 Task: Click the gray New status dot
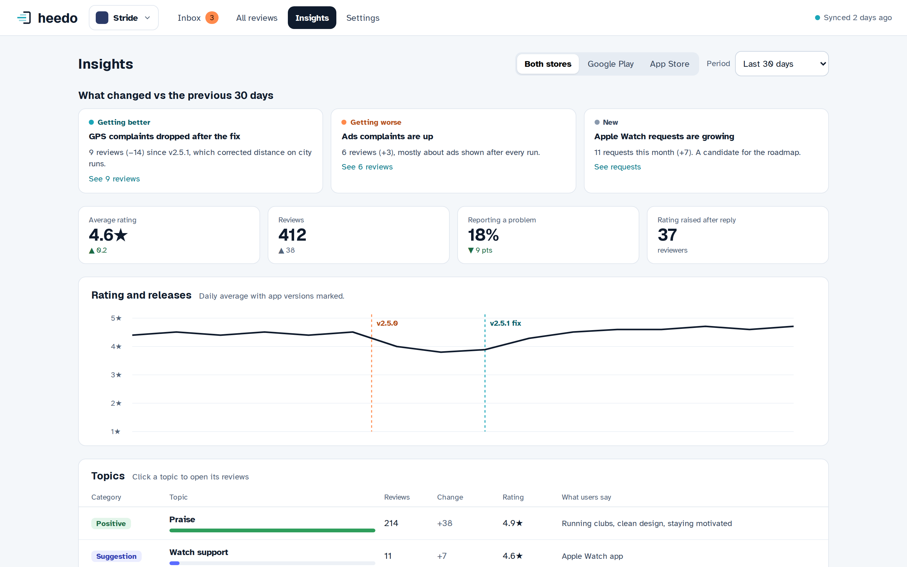pyautogui.click(x=597, y=122)
